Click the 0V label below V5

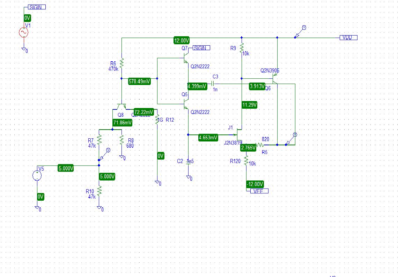(x=40, y=197)
